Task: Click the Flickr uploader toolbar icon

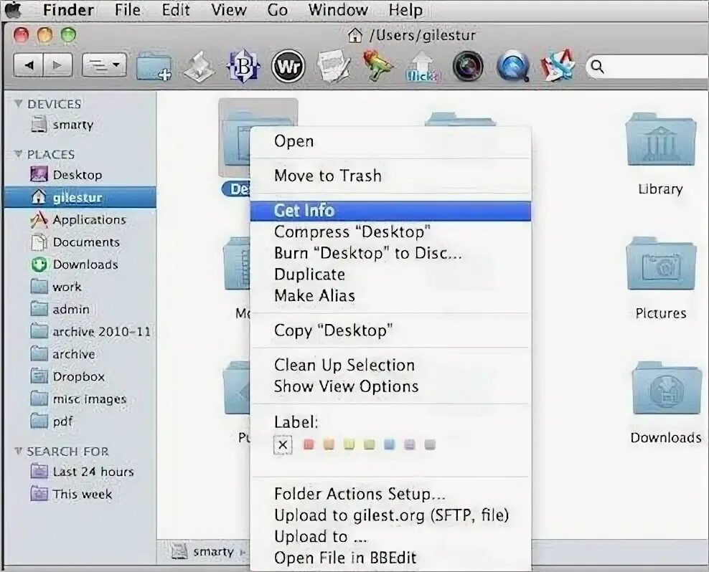Action: pyautogui.click(x=423, y=67)
